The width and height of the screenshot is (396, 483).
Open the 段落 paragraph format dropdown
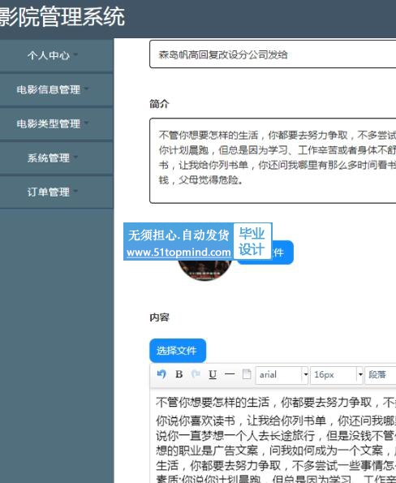pos(381,375)
